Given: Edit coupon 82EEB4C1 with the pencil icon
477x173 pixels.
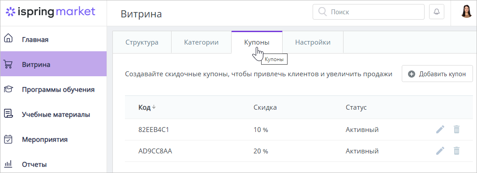Looking at the screenshot, I should [x=440, y=130].
